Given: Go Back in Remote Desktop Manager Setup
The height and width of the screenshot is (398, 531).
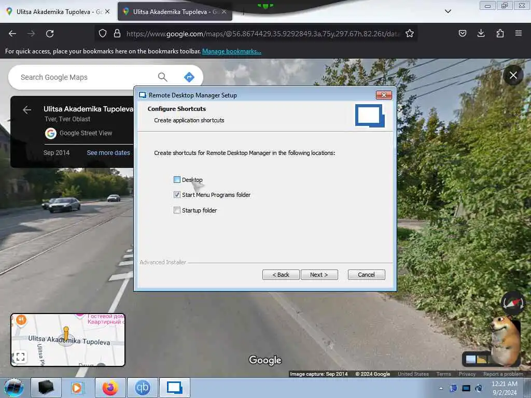Looking at the screenshot, I should tap(281, 275).
